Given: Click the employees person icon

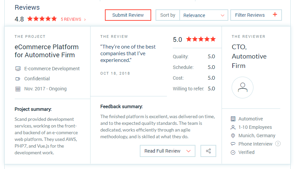Looking at the screenshot, I should pos(233,127).
